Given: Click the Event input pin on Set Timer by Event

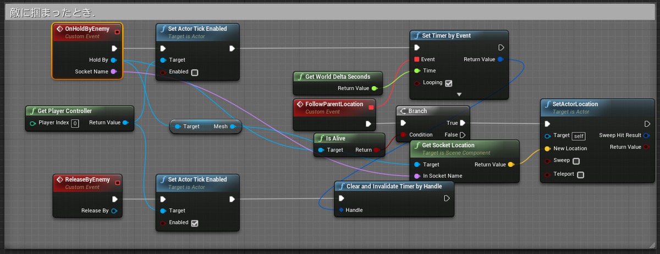Looking at the screenshot, I should 417,59.
